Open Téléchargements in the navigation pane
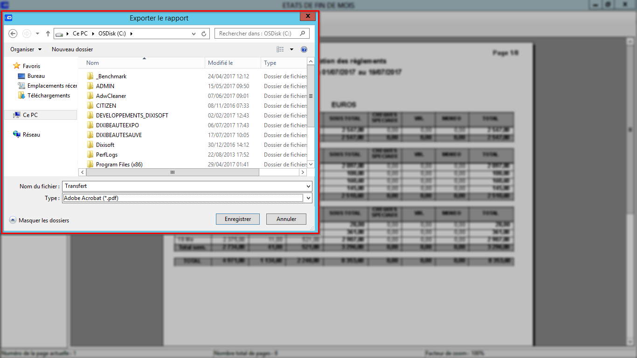The width and height of the screenshot is (637, 358). point(44,96)
